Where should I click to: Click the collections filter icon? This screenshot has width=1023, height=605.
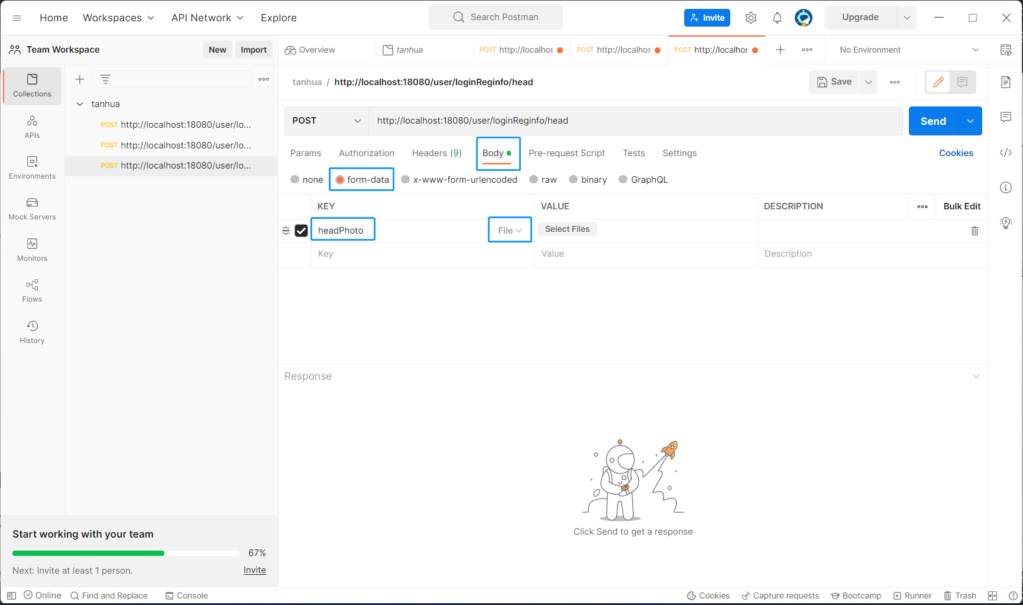[105, 79]
